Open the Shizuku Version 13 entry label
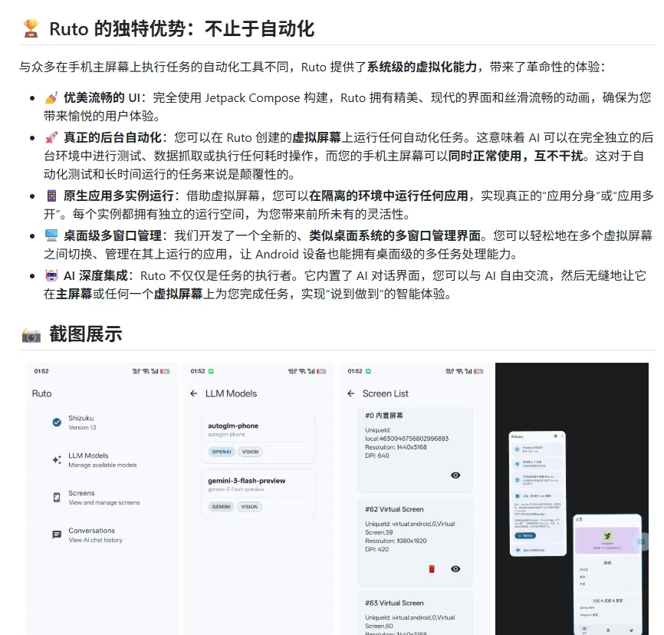Image resolution: width=664 pixels, height=635 pixels. click(x=82, y=423)
